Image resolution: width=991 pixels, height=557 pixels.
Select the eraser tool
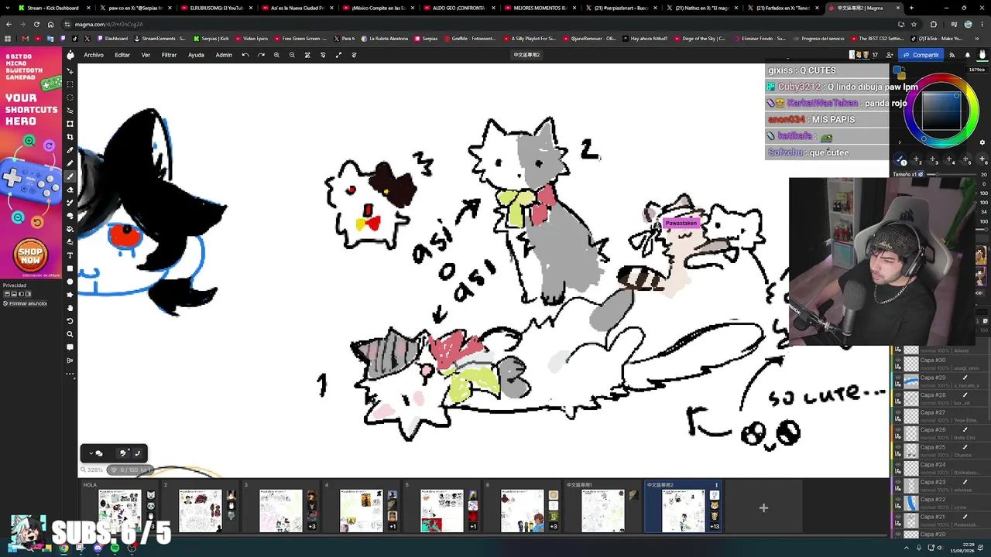[x=70, y=190]
